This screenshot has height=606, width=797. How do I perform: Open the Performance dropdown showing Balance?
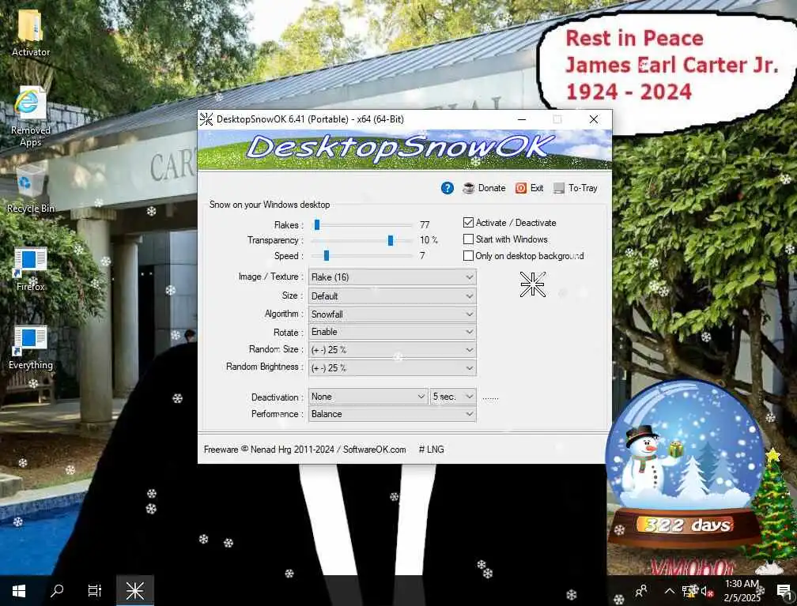[x=392, y=414]
